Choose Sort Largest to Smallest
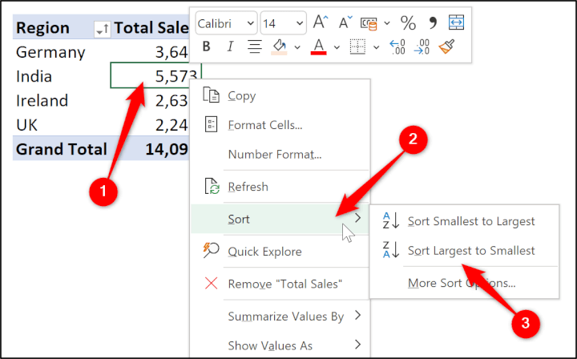The image size is (577, 359). 464,251
